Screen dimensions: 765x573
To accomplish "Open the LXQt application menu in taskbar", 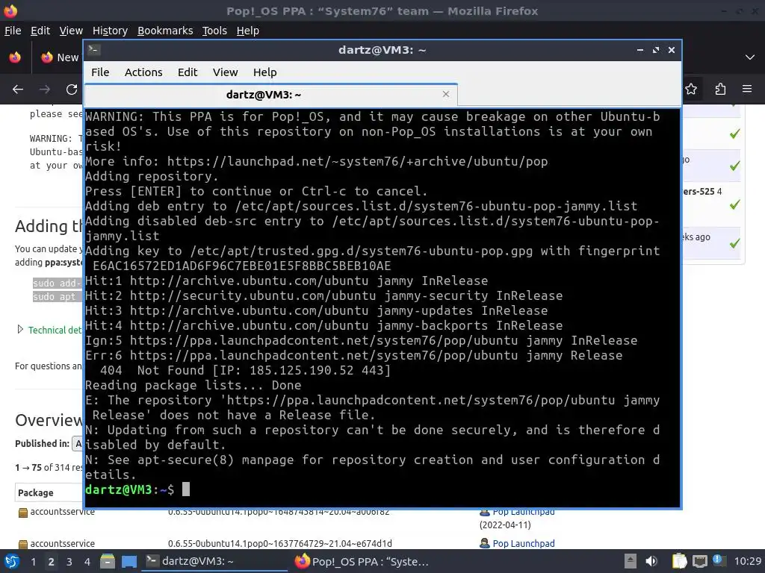I will (12, 561).
